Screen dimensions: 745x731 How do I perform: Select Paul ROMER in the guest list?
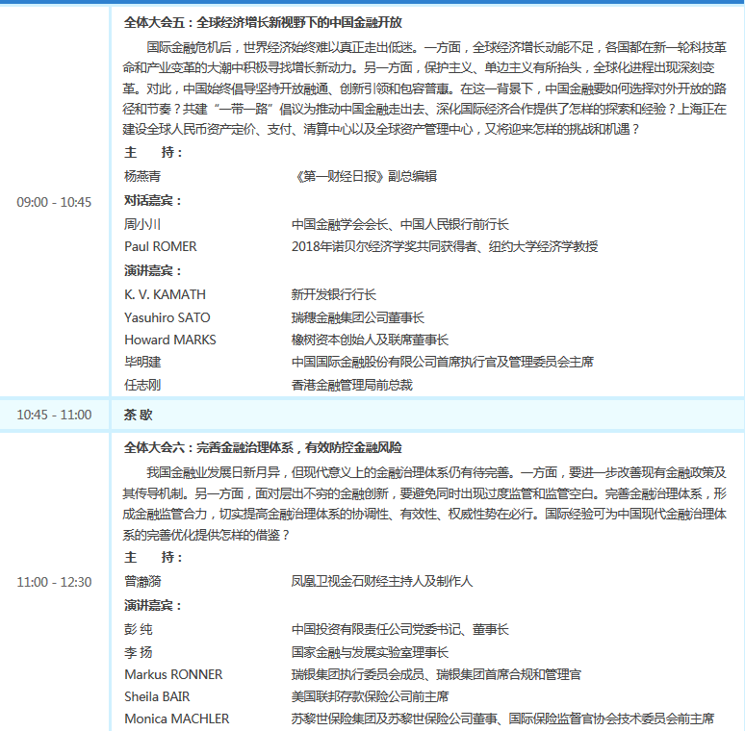coord(160,246)
